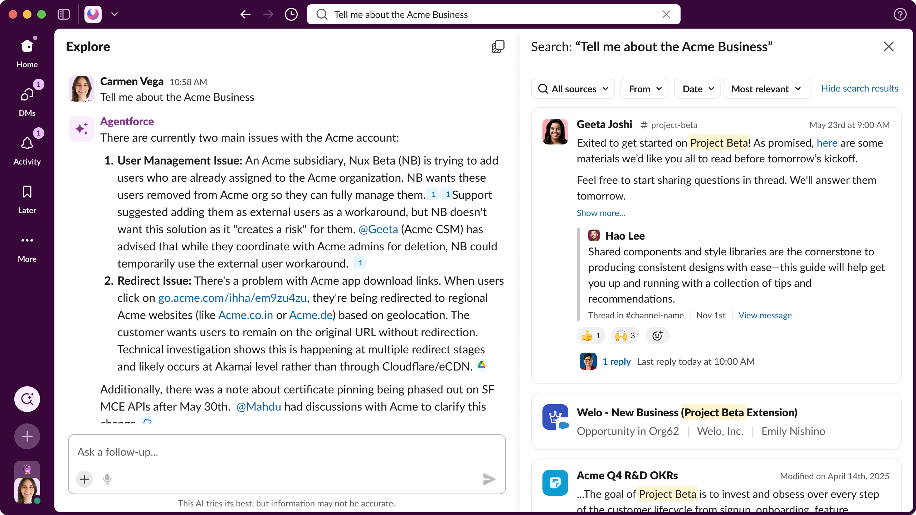Click the composer plus attach button
Screen dimensions: 916x515
point(84,479)
